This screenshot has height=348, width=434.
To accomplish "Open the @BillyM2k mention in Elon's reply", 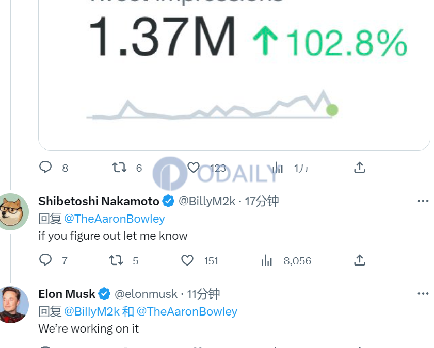I will [92, 311].
